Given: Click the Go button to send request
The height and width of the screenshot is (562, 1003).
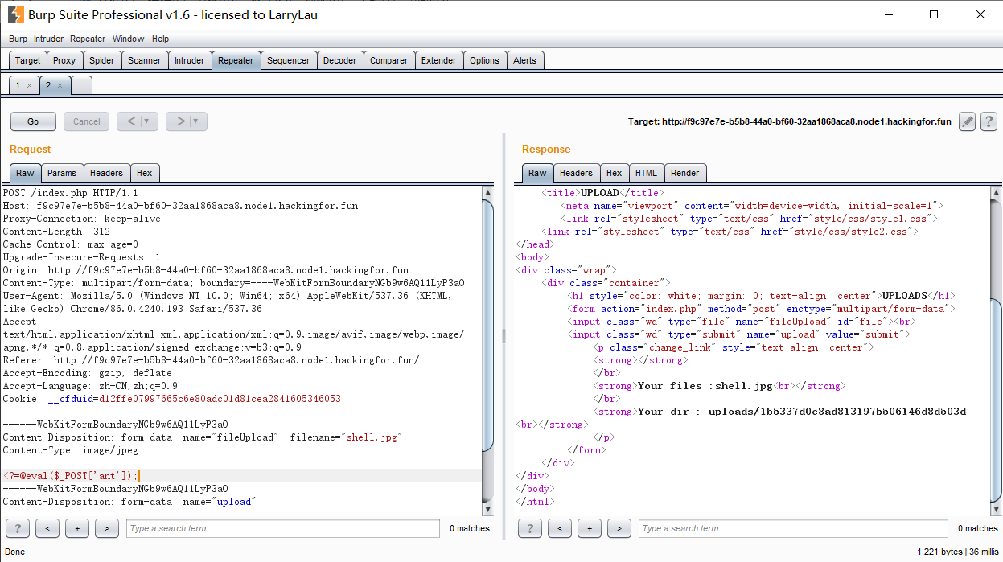Looking at the screenshot, I should tap(33, 121).
